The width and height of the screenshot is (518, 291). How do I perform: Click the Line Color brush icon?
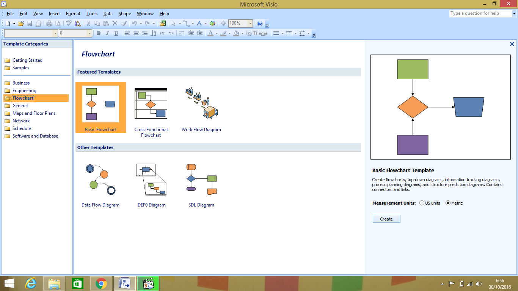pos(223,33)
